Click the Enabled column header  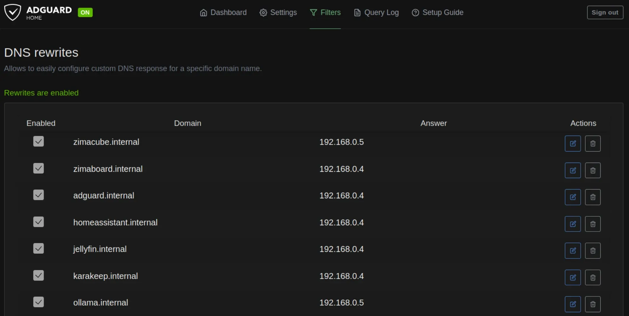[x=41, y=123]
